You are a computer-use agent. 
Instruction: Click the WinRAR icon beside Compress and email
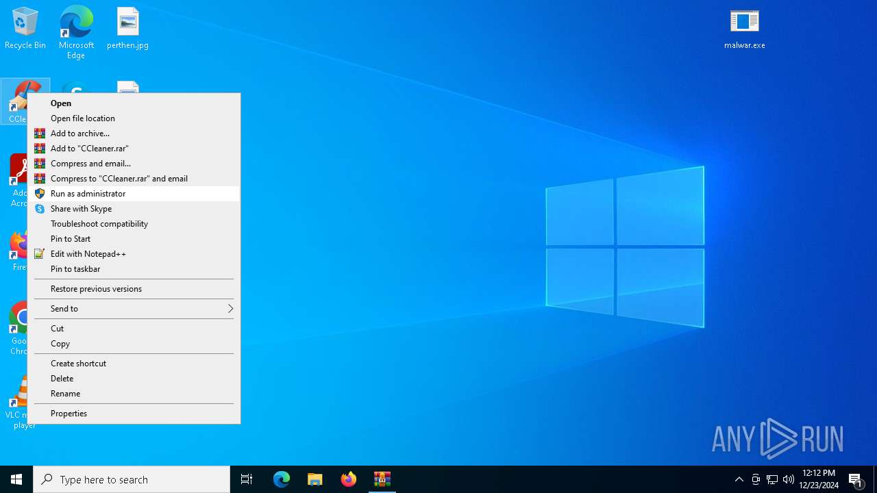pos(40,164)
